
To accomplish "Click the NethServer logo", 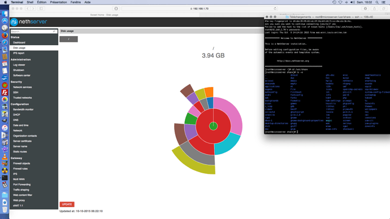I will click(29, 22).
